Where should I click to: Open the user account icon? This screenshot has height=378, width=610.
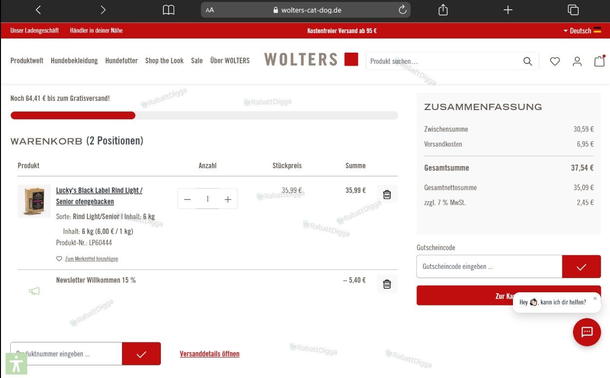tap(577, 61)
